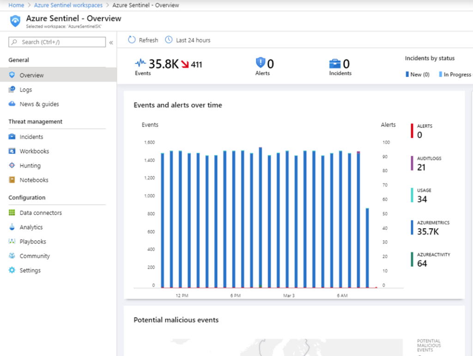Click the USAGE value 34

click(x=422, y=199)
